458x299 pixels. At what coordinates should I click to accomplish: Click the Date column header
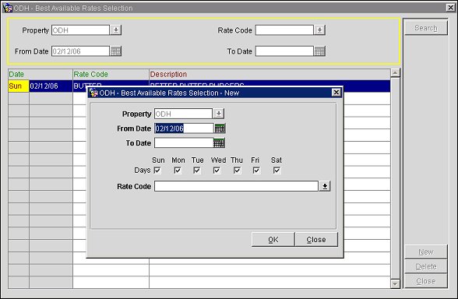pyautogui.click(x=41, y=74)
